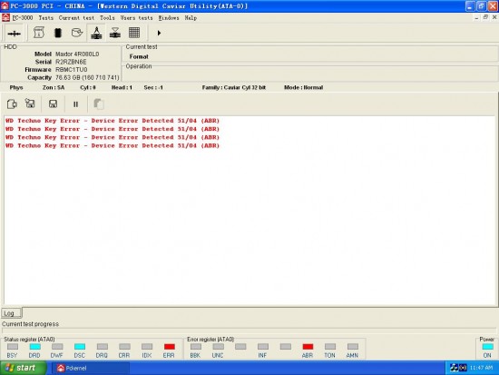Click the disk drive toolbar icon
Viewport: 499px width, 375px height.
(x=77, y=33)
